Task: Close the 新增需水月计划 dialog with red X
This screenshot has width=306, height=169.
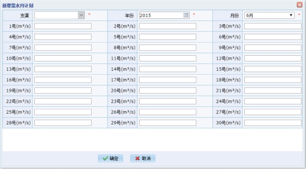Action: coord(299,5)
